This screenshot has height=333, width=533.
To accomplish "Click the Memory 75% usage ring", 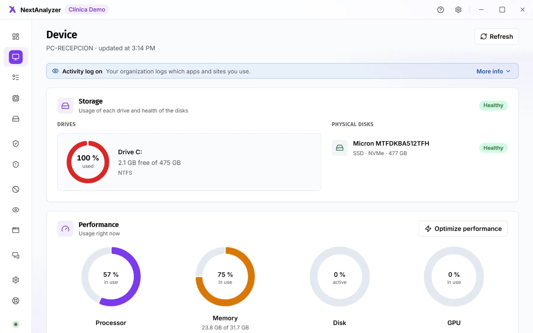I will [225, 276].
